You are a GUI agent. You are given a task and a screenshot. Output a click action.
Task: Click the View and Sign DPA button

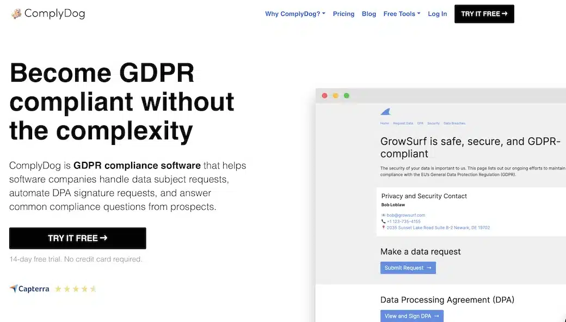tap(411, 316)
